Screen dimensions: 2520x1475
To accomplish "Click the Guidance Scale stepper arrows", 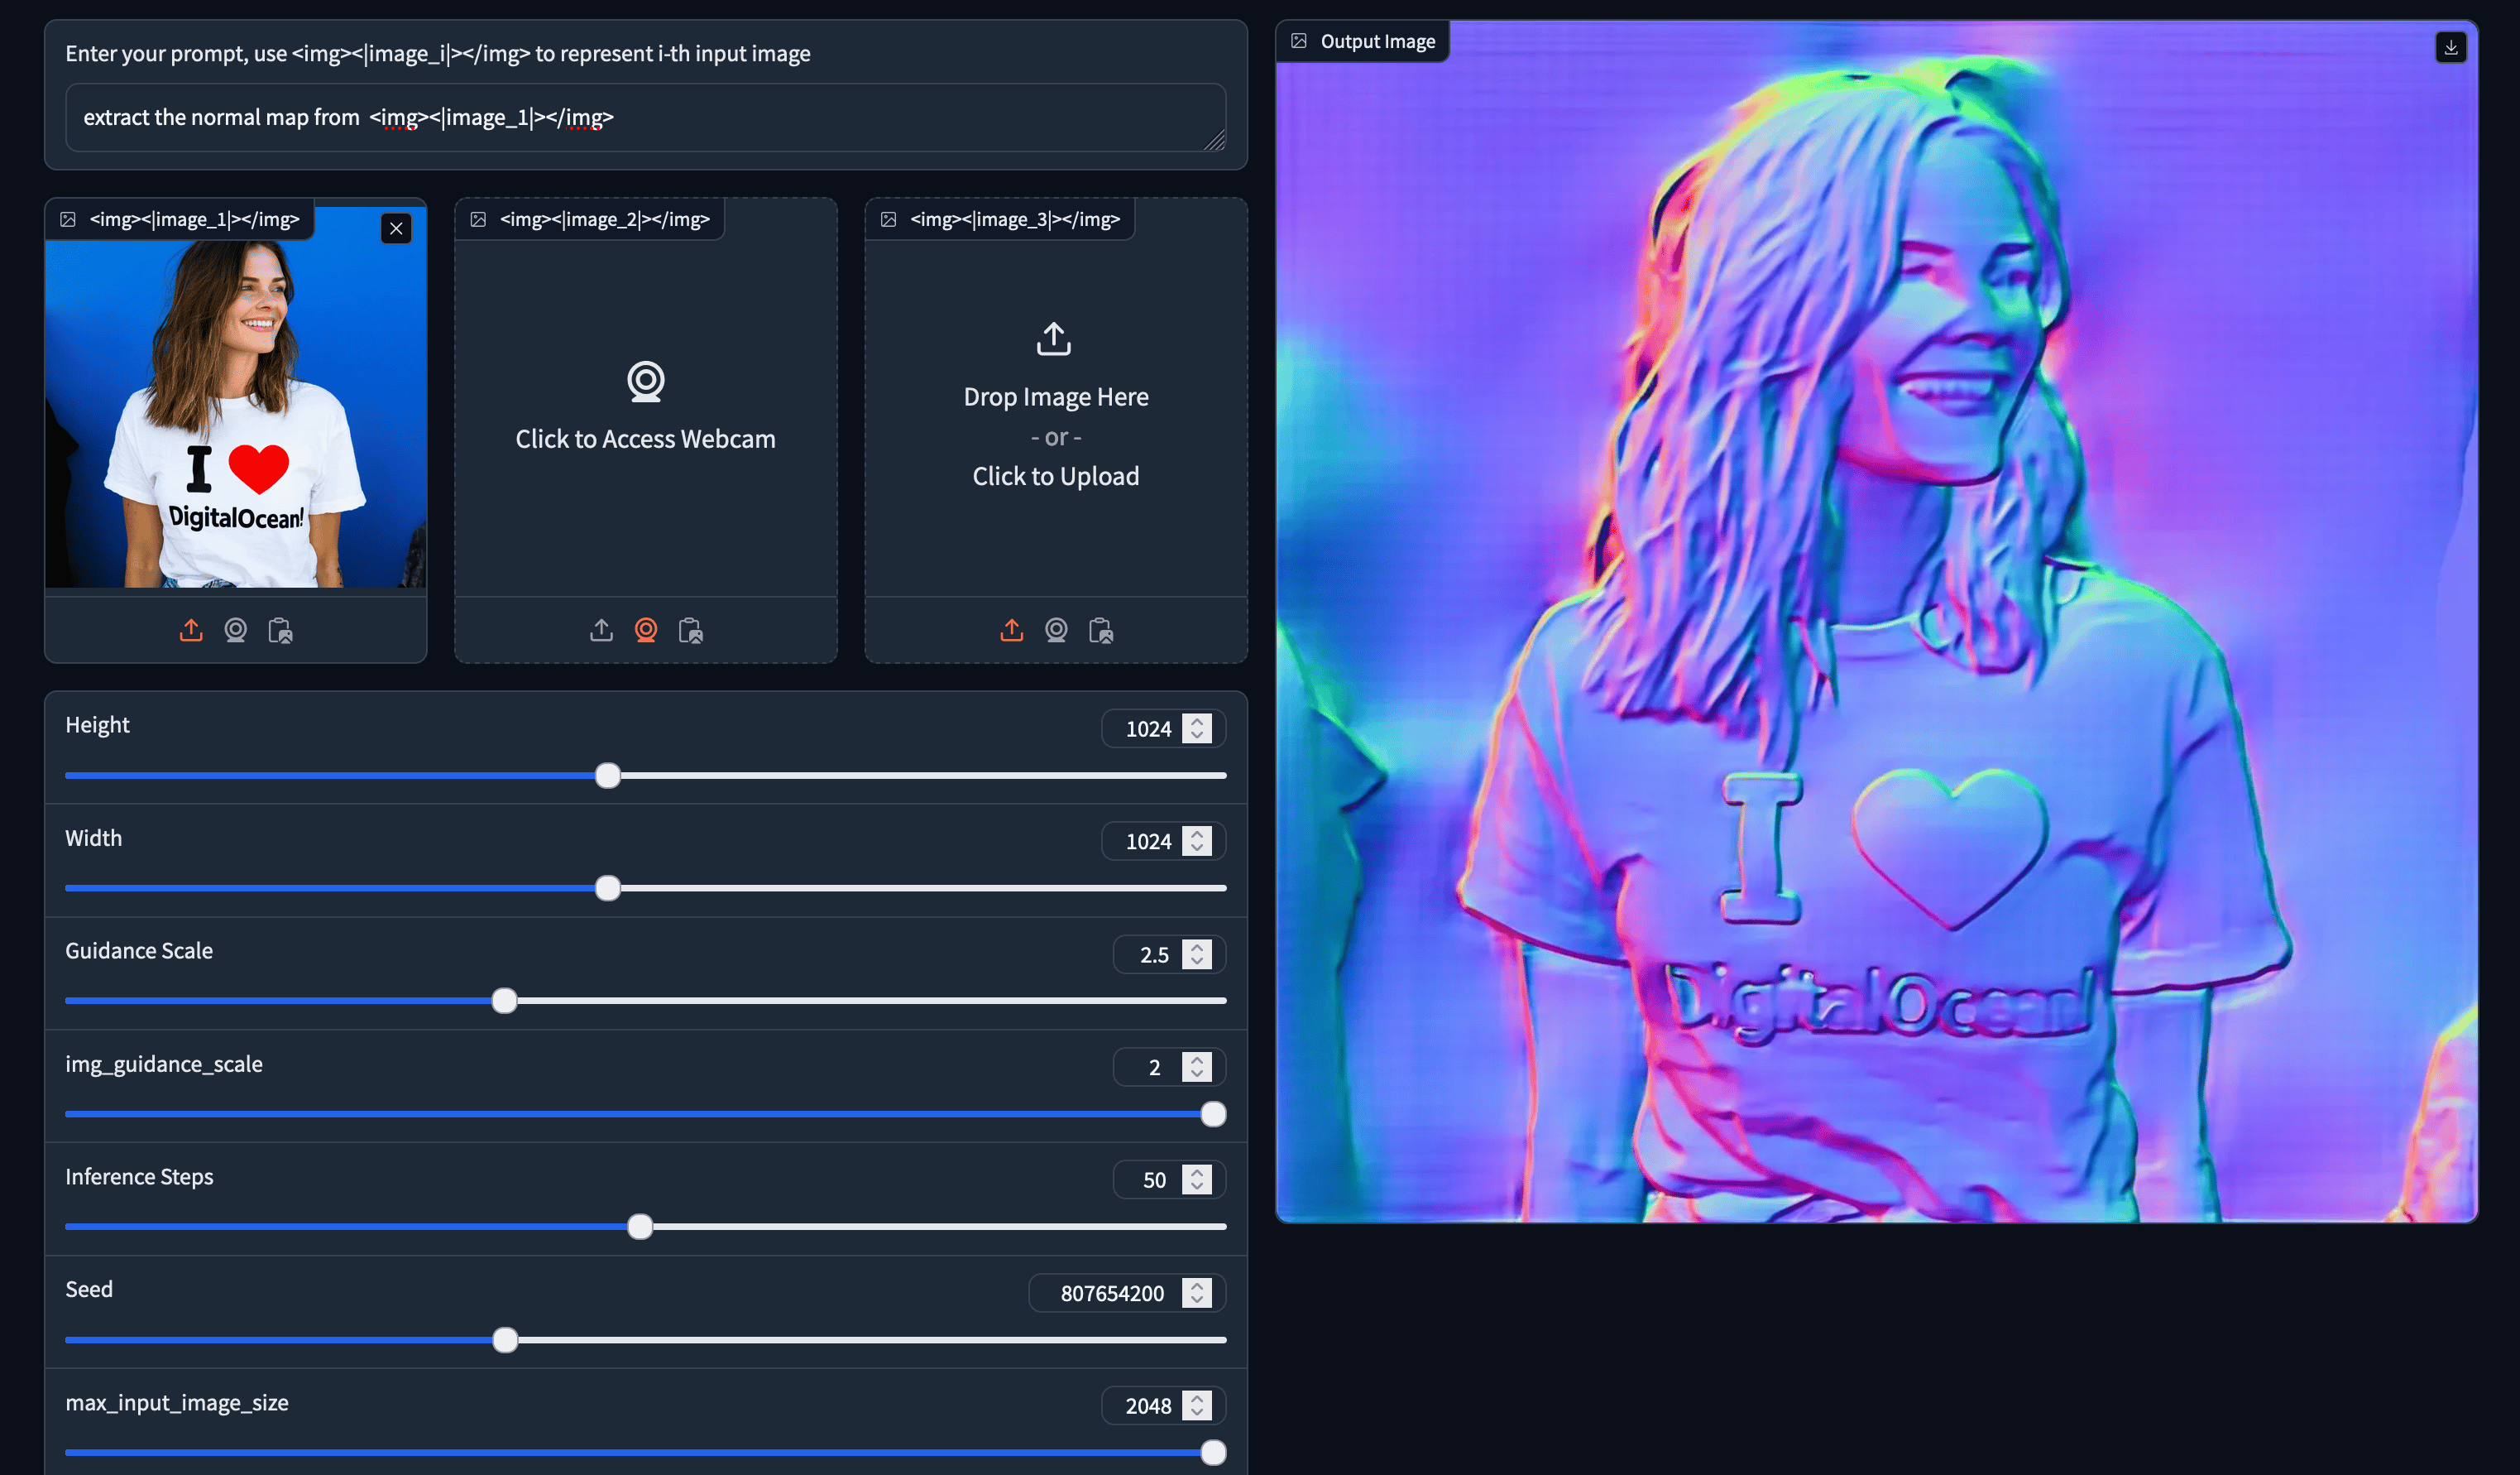I will (1197, 954).
